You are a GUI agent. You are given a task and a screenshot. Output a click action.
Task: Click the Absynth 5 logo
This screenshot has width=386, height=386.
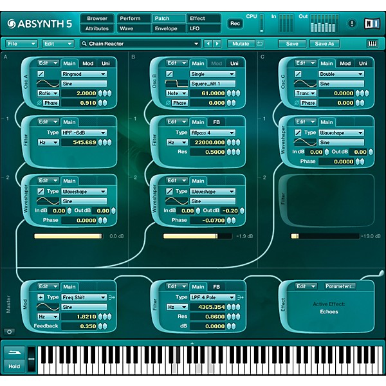40,24
